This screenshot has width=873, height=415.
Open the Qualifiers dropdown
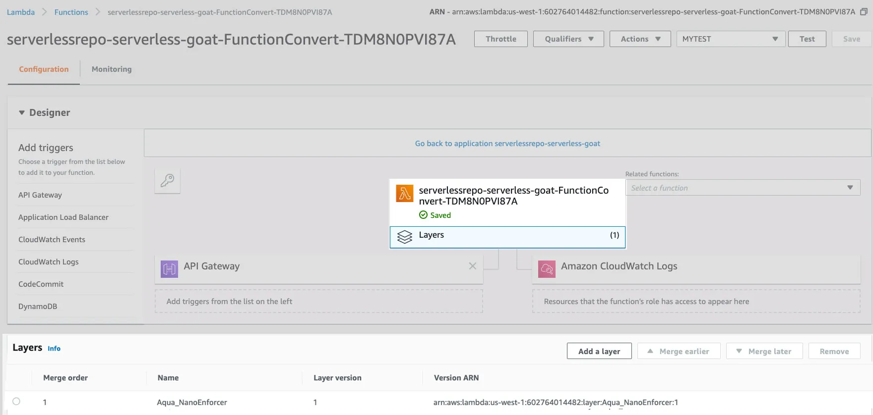click(x=568, y=39)
